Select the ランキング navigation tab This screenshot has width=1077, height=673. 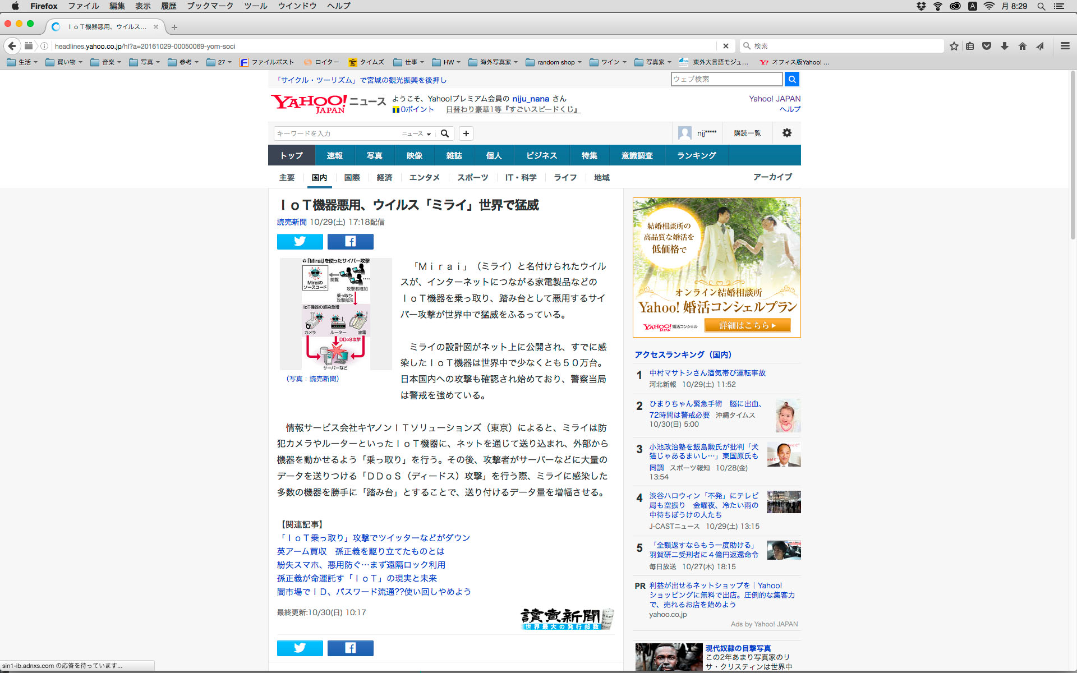coord(696,155)
